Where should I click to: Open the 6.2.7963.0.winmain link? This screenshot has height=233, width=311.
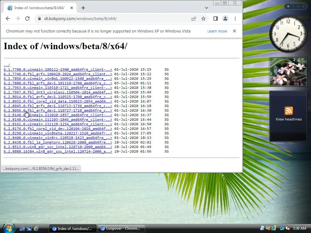tap(58, 88)
